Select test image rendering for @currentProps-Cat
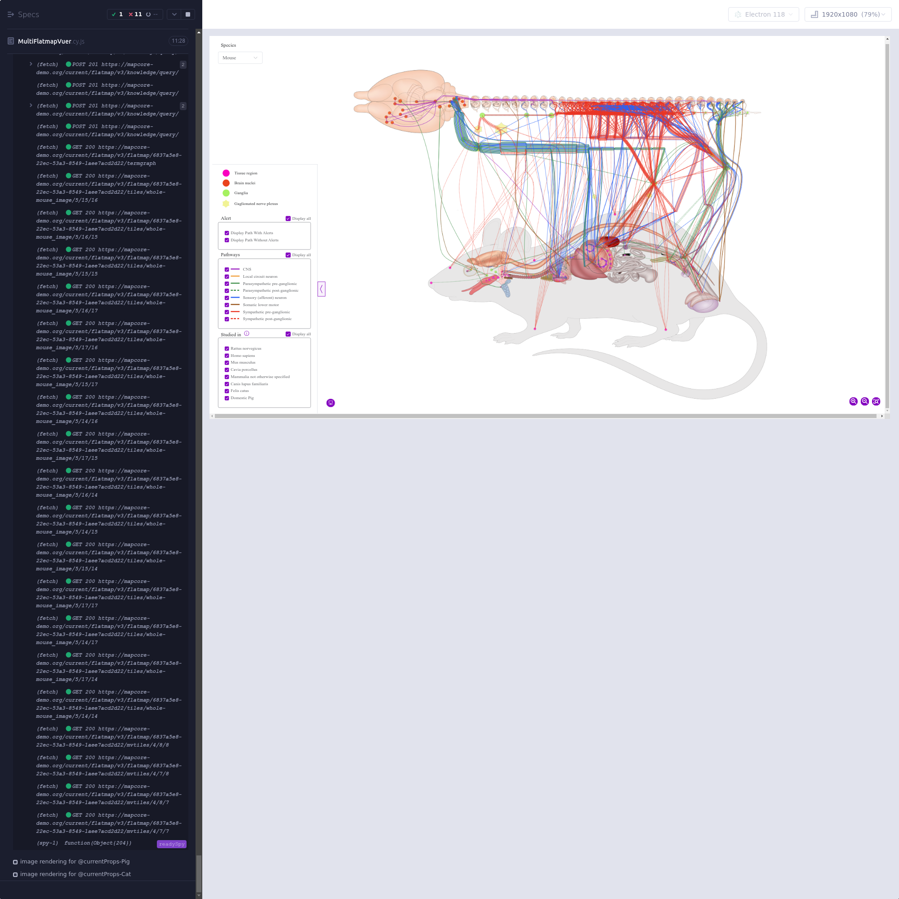Viewport: 899px width, 899px height. click(76, 874)
